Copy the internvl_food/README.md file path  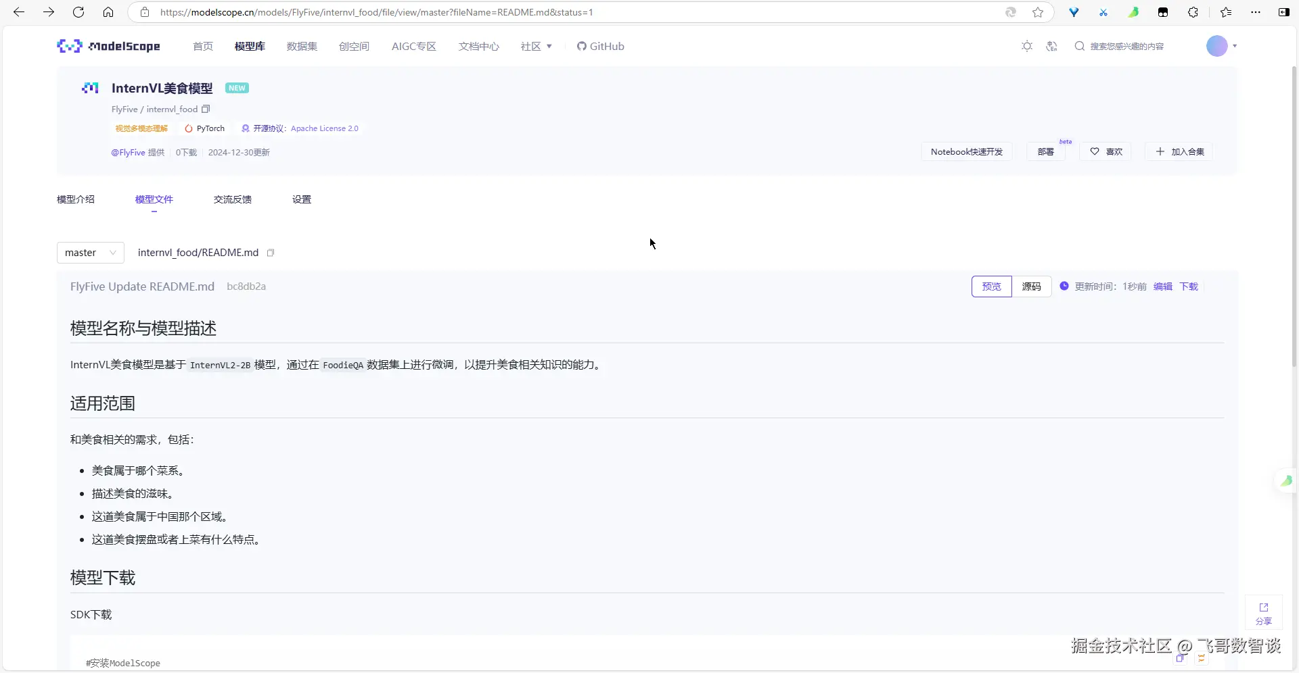(x=271, y=253)
